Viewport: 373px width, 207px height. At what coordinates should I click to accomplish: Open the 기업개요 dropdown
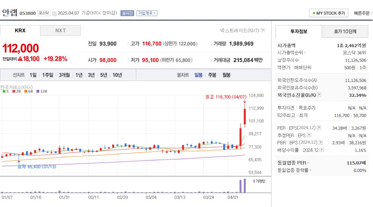(147, 13)
